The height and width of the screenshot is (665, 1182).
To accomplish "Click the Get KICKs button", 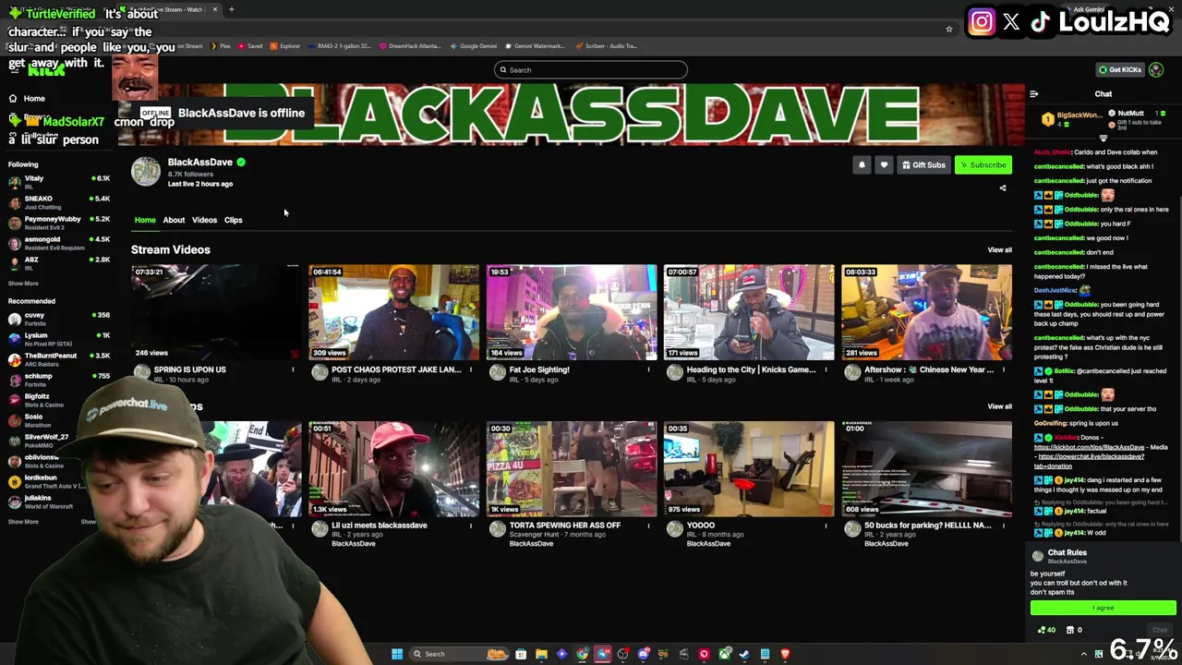I will pyautogui.click(x=1119, y=70).
